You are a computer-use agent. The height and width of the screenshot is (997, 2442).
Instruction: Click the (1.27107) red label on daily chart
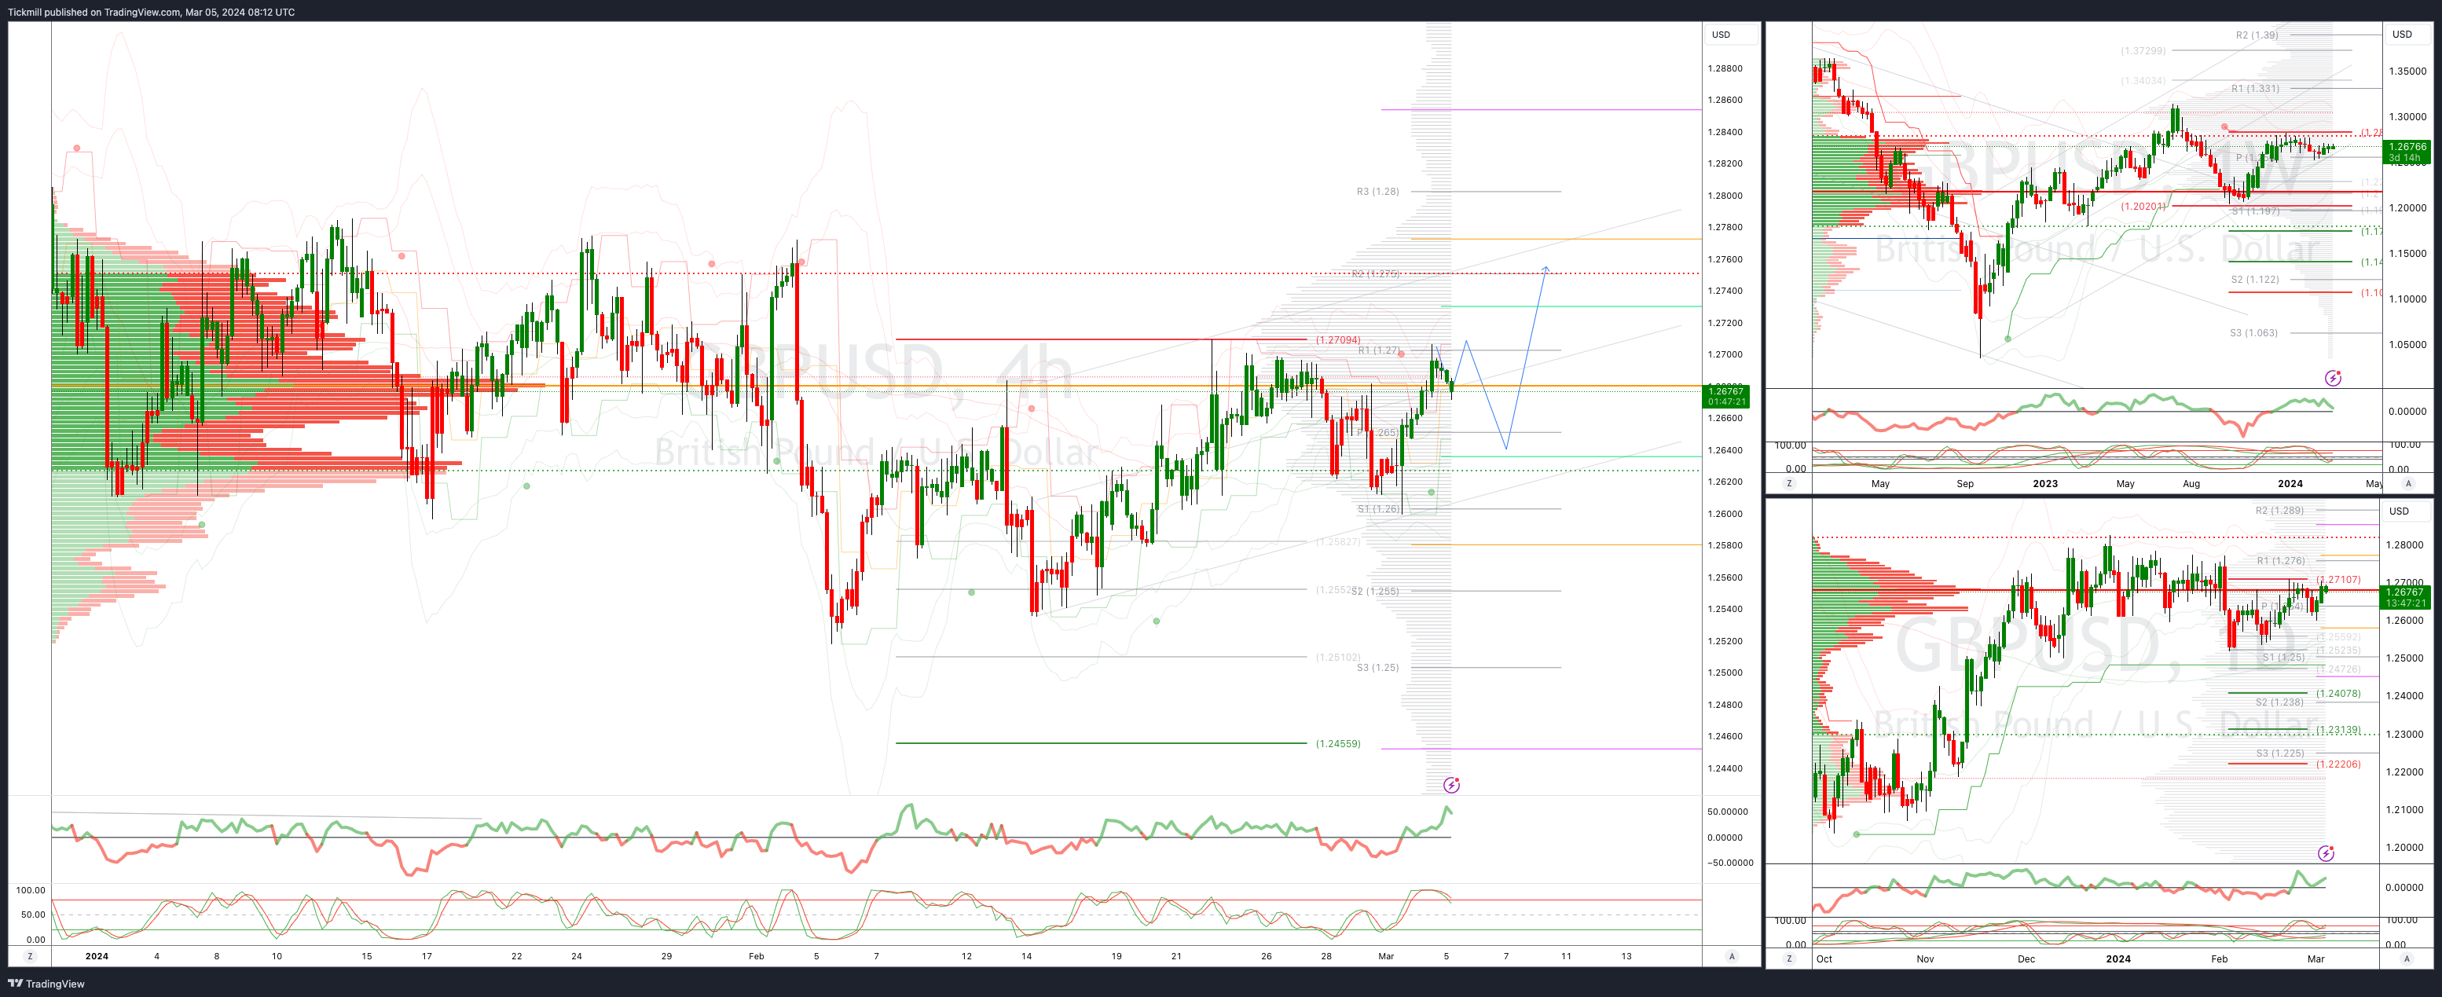2338,579
